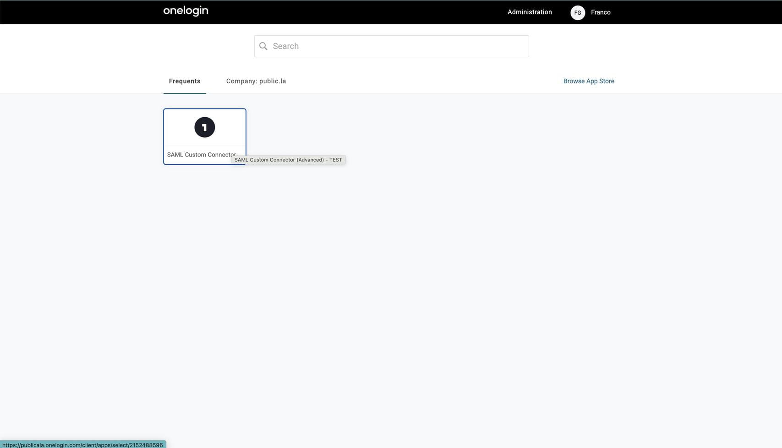Click the onelogin logo in header

[186, 11]
